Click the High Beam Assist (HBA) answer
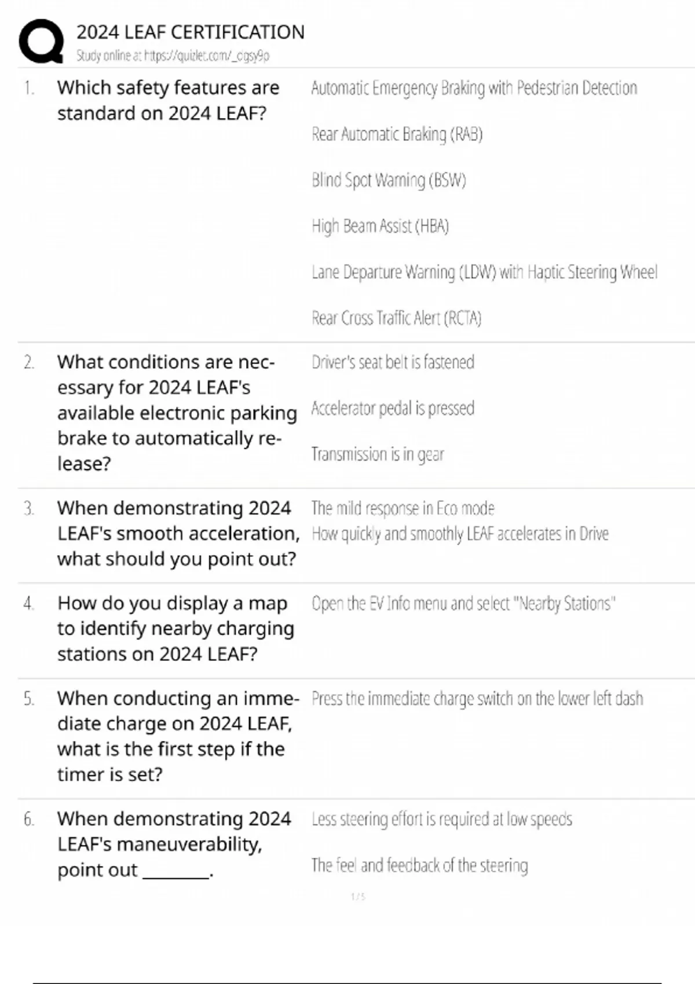The width and height of the screenshot is (695, 984). (x=380, y=226)
